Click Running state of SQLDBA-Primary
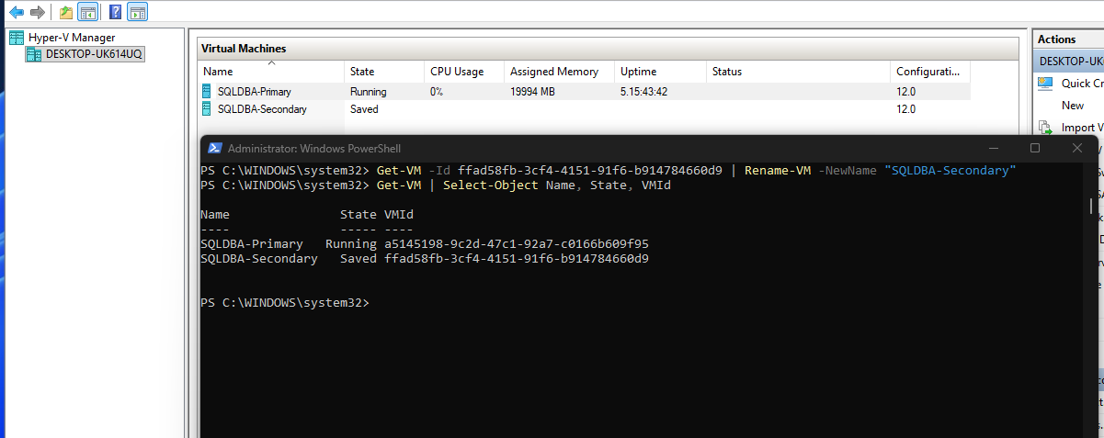Screen dimensions: 1104x438 coord(369,92)
